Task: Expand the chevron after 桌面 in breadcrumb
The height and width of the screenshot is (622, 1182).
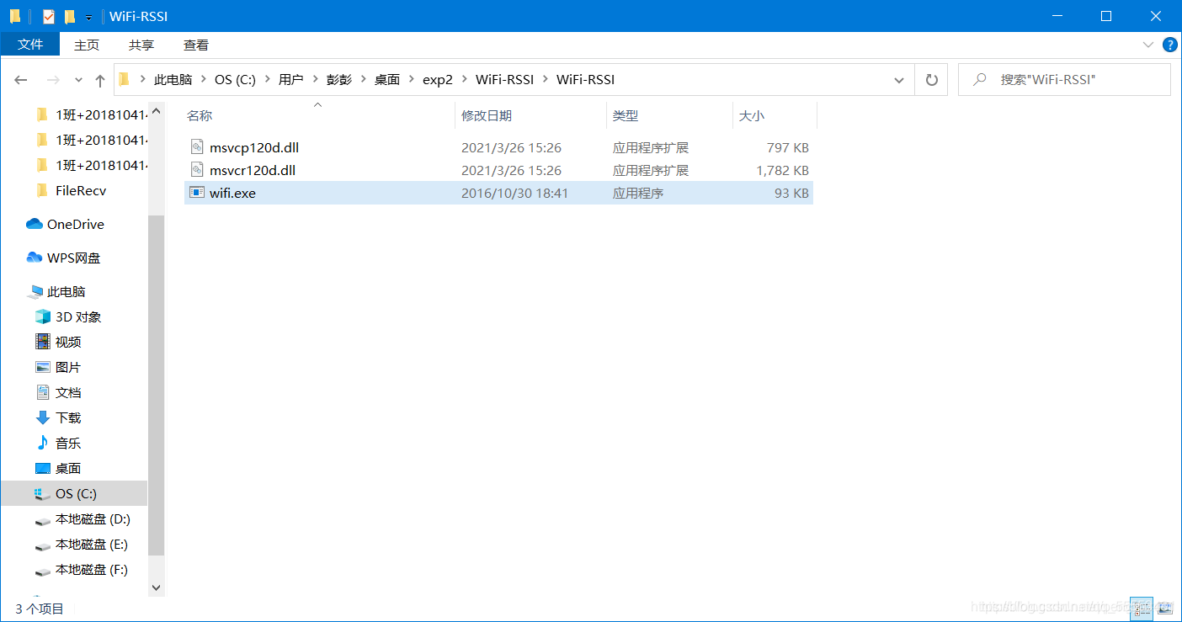Action: tap(412, 79)
